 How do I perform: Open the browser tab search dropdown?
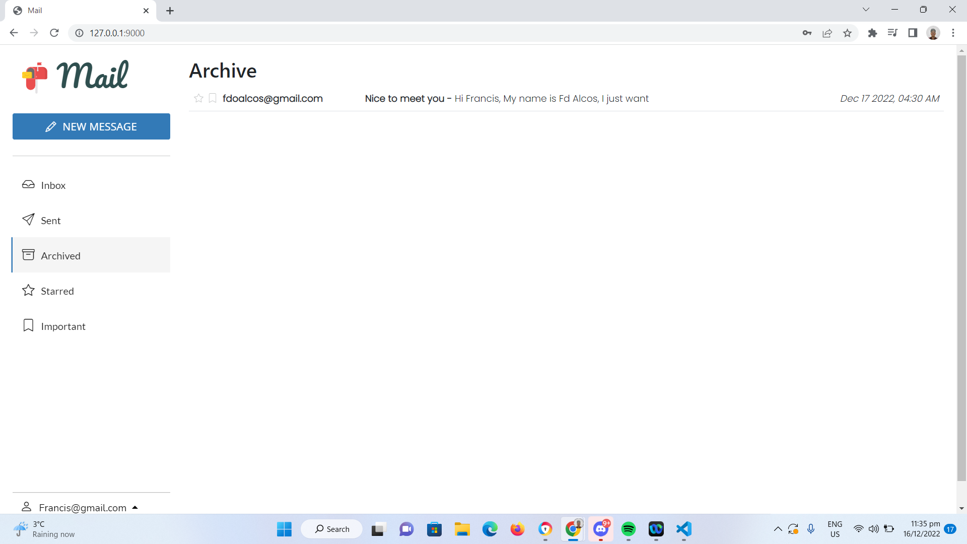866,10
